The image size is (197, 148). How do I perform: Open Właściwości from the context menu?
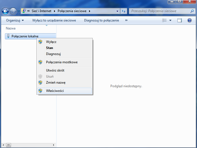(65, 91)
